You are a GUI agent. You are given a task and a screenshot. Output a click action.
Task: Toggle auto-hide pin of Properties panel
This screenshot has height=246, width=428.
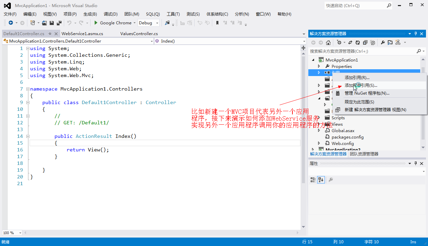point(416,163)
